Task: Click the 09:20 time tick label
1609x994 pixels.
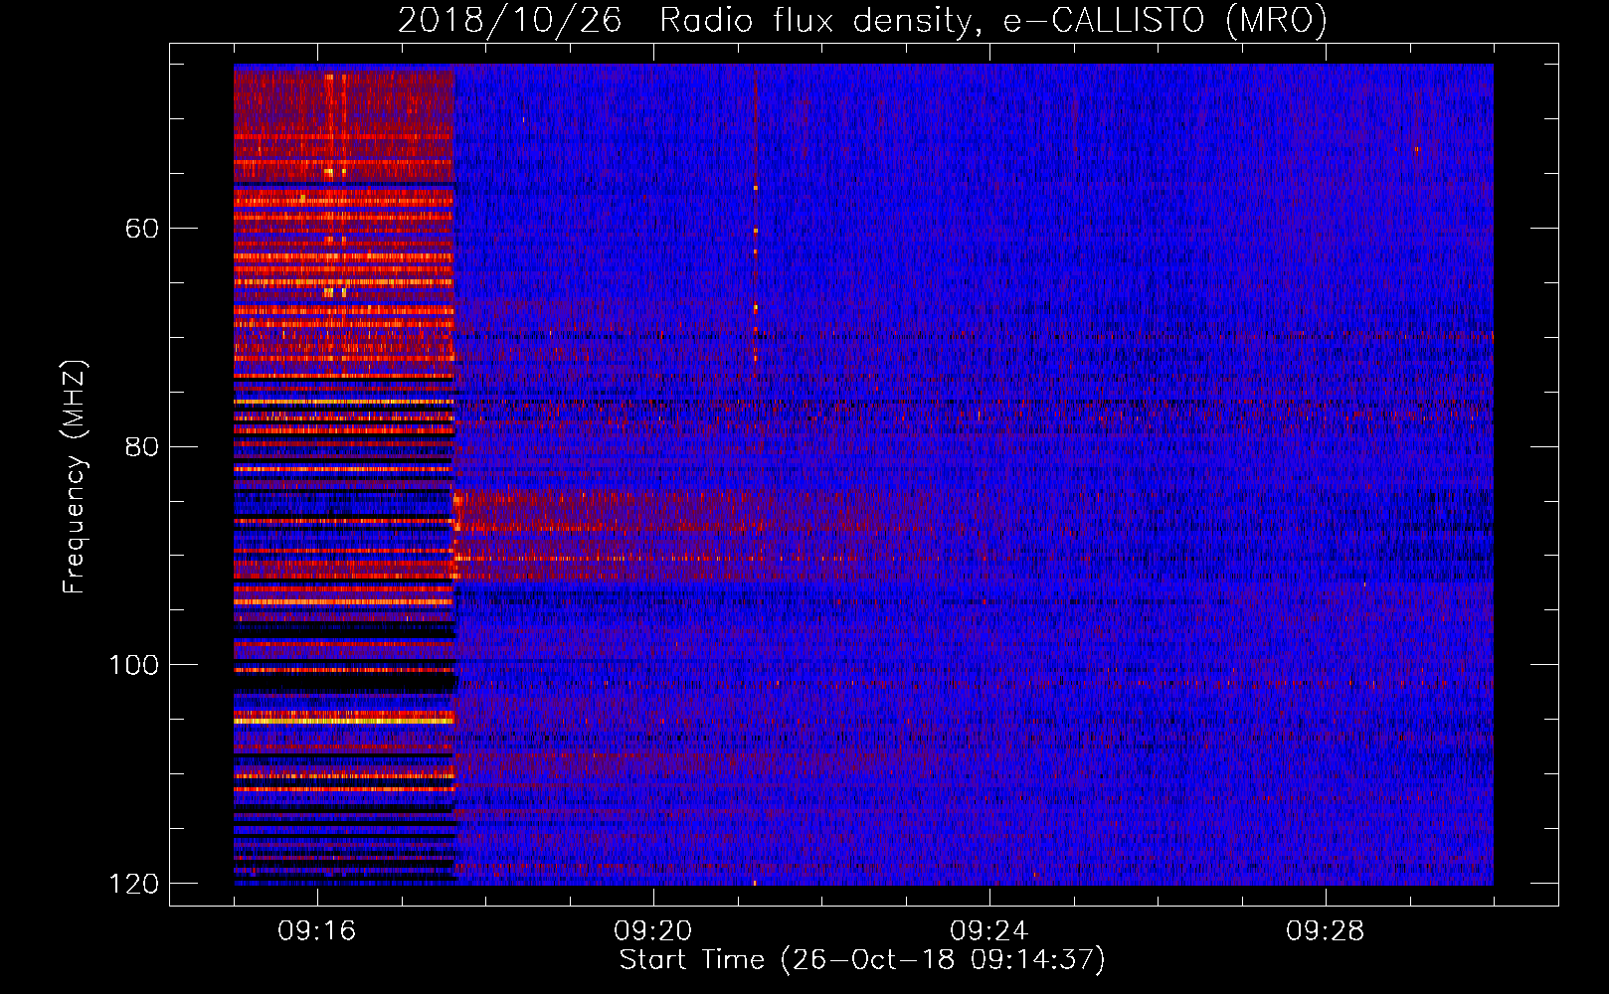Action: [653, 931]
